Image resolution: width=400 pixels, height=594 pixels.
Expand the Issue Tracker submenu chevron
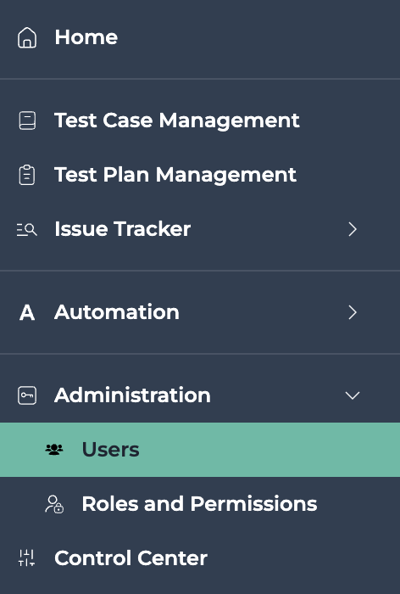click(353, 229)
